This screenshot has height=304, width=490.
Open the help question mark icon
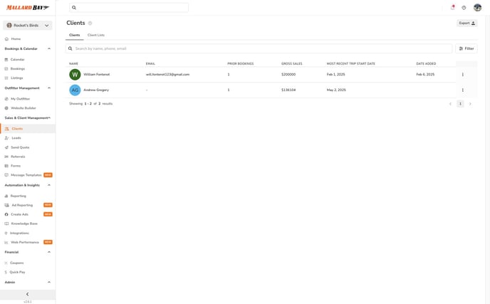(464, 8)
